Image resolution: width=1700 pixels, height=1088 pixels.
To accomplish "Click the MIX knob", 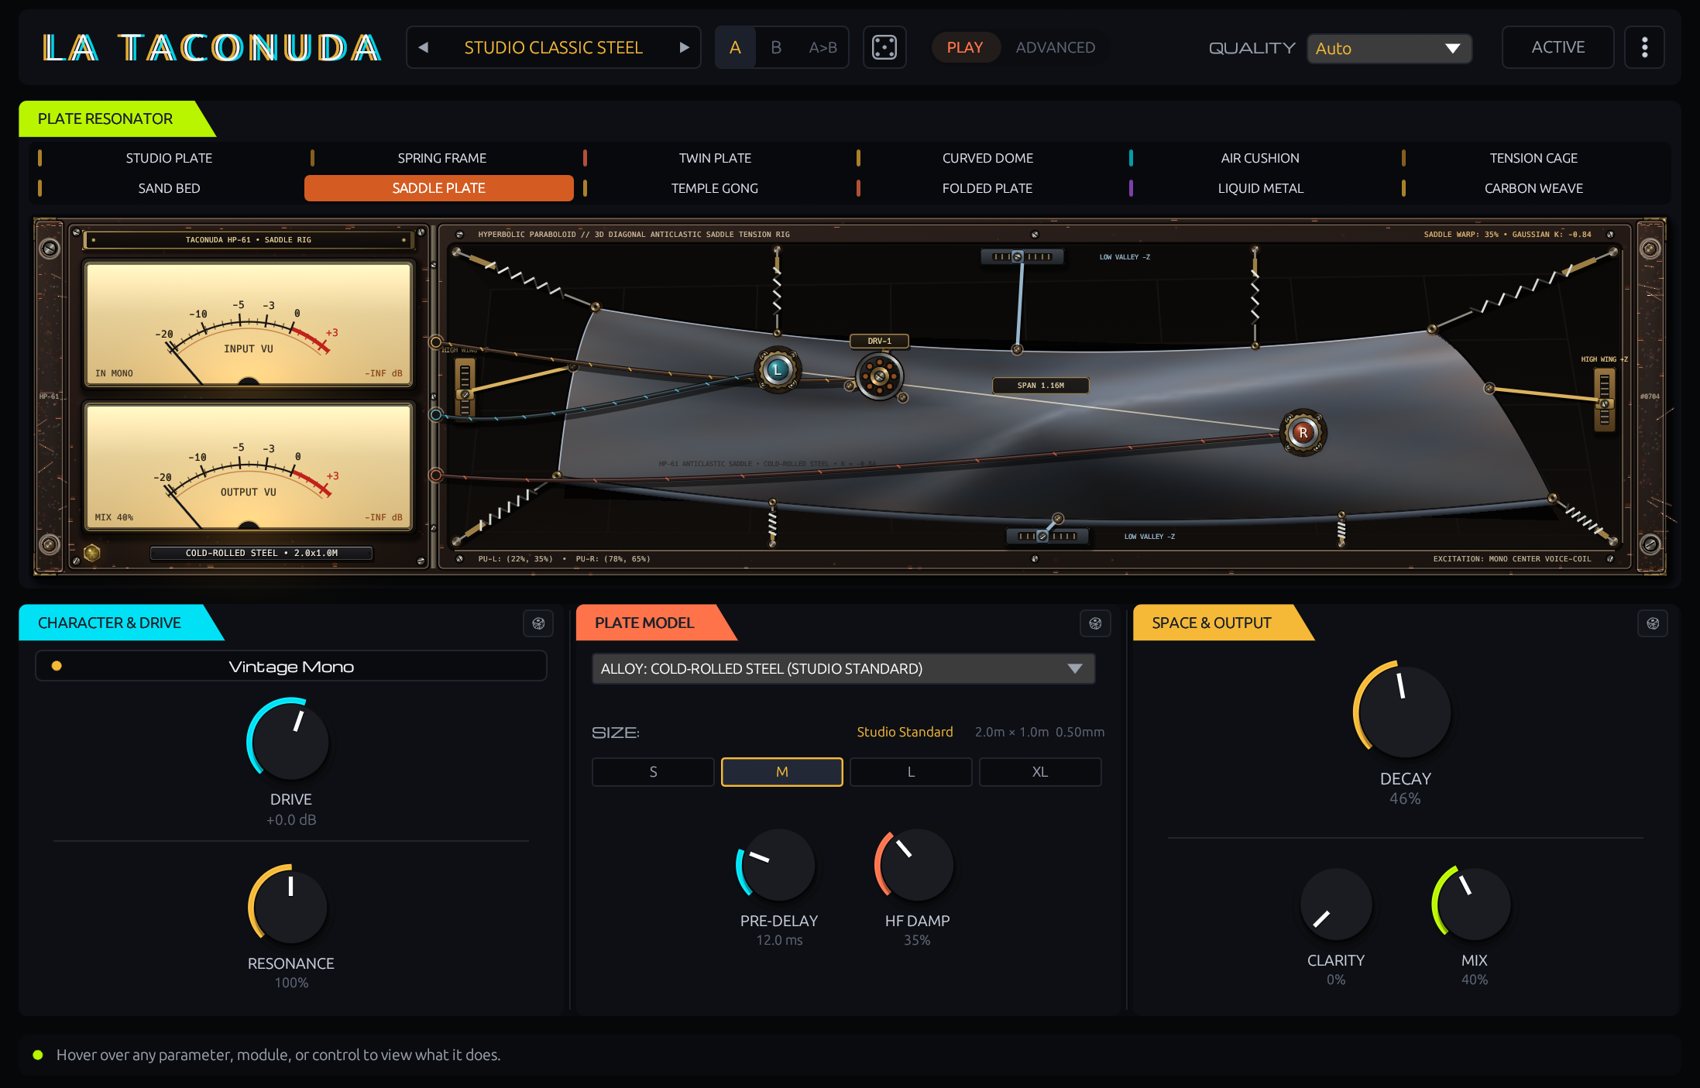I will click(1474, 904).
